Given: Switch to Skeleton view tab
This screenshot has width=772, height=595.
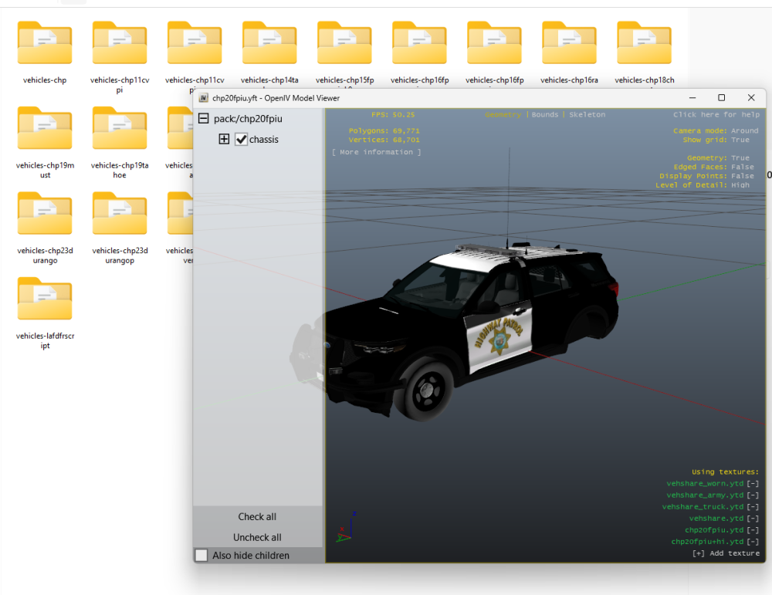Looking at the screenshot, I should (587, 115).
